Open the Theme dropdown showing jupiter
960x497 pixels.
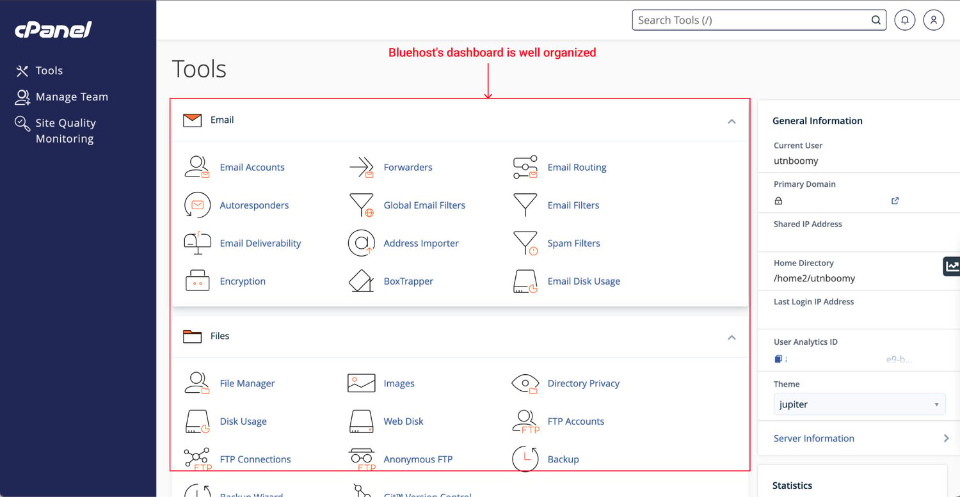click(x=860, y=404)
